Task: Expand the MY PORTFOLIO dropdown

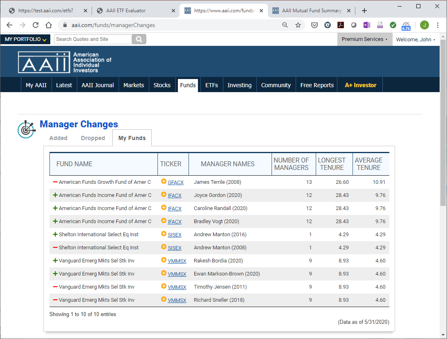Action: click(25, 39)
